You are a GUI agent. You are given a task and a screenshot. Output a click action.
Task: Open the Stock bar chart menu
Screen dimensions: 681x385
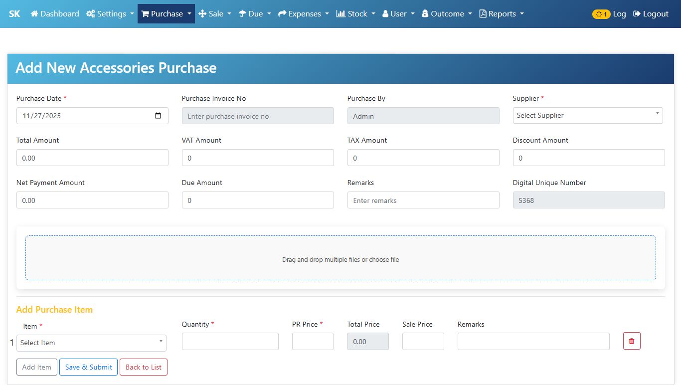355,14
